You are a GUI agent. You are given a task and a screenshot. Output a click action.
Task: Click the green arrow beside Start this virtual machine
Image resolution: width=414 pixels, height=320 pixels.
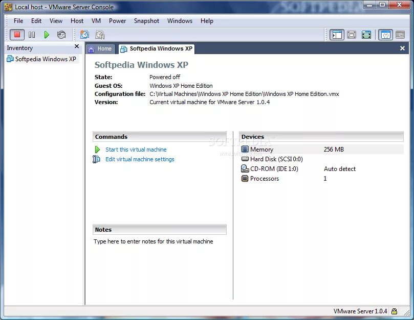[97, 150]
